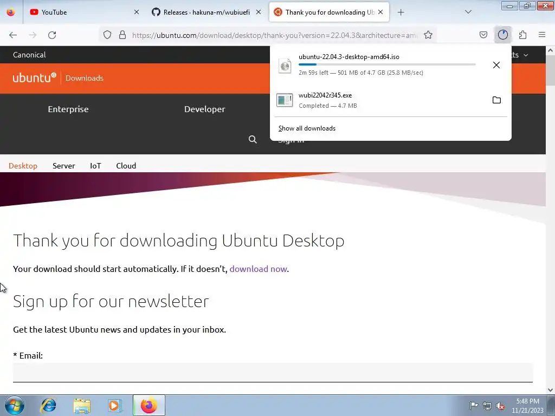Viewport: 555px width, 416px height.
Task: Select the Cloud downloads tab
Action: pos(126,166)
